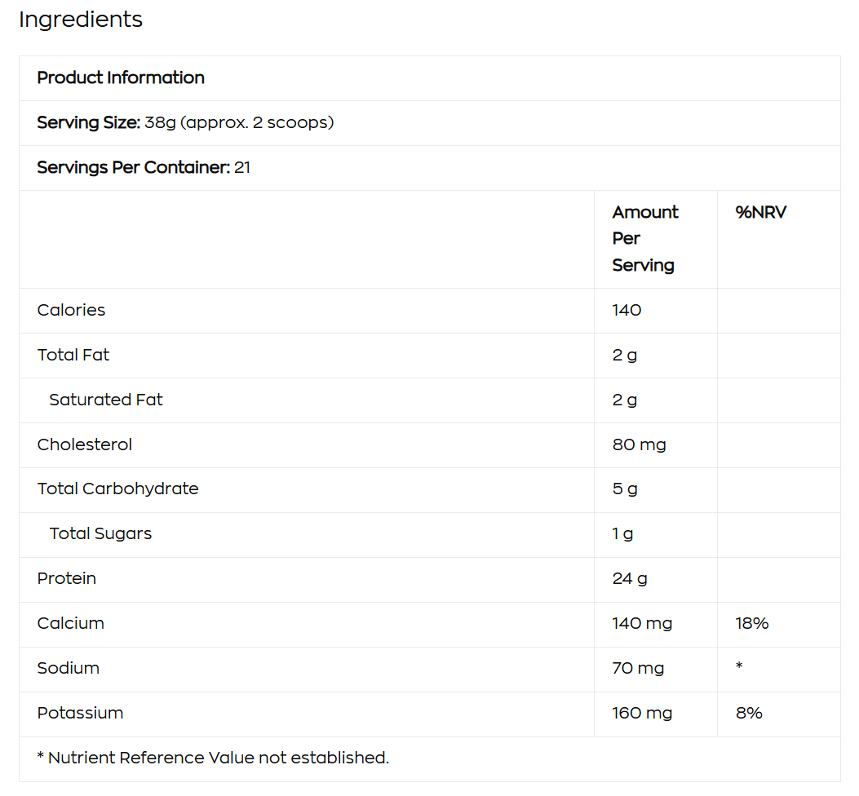Click the Amount Per Serving column header
The image size is (859, 796).
tap(644, 238)
